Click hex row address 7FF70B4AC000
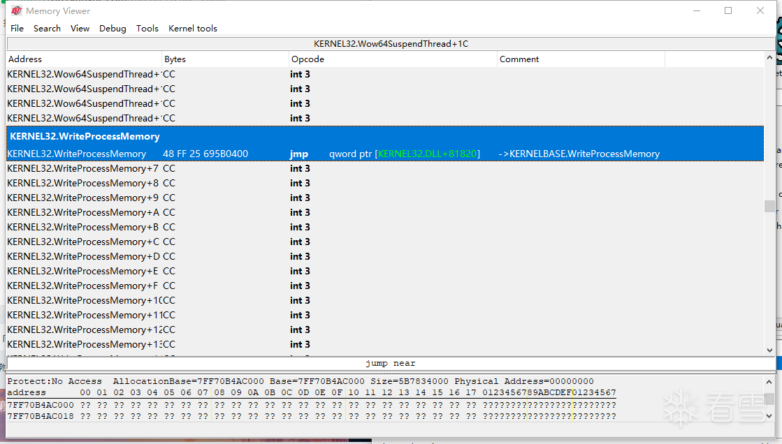This screenshot has height=444, width=782. 41,405
